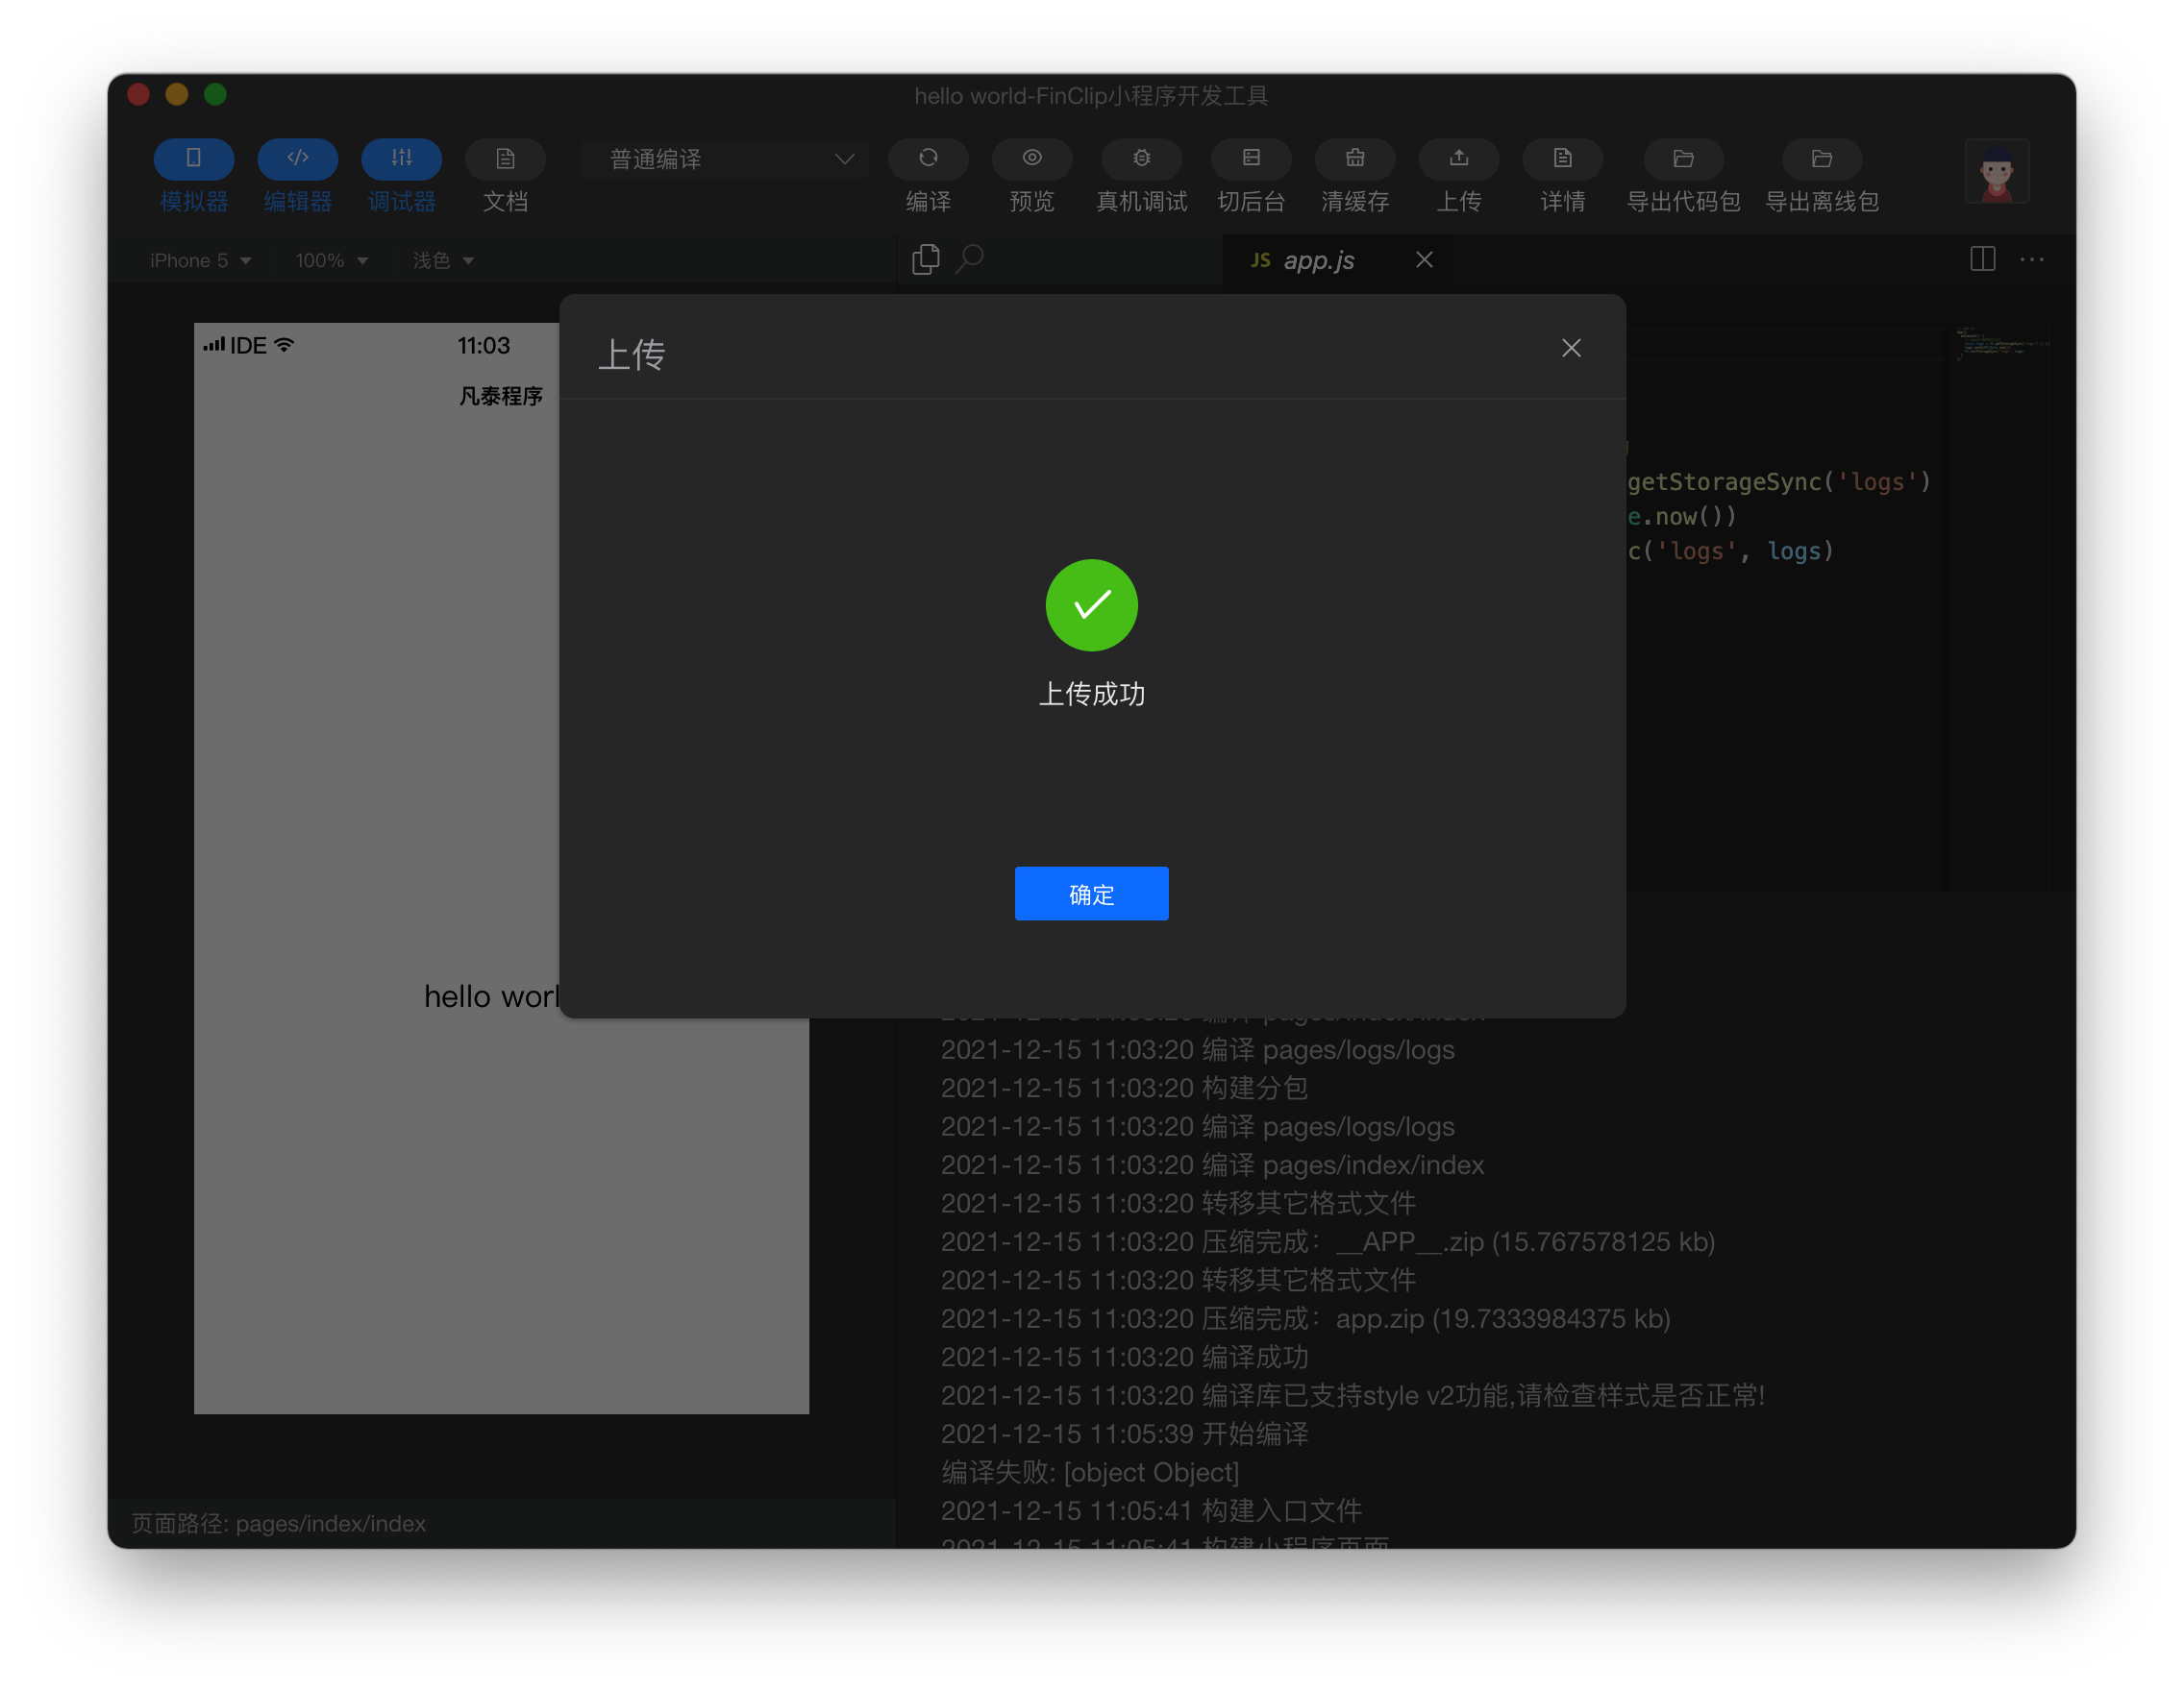Open the iPhone 5 device dropdown
2184x1691 pixels.
point(199,260)
